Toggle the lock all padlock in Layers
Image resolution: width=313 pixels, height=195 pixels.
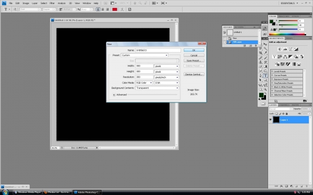point(286,113)
